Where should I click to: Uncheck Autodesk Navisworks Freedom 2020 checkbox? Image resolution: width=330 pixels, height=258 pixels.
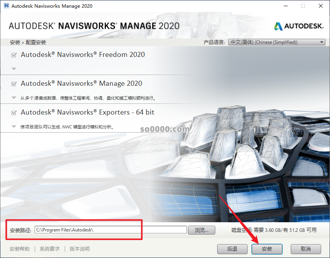tap(14, 55)
